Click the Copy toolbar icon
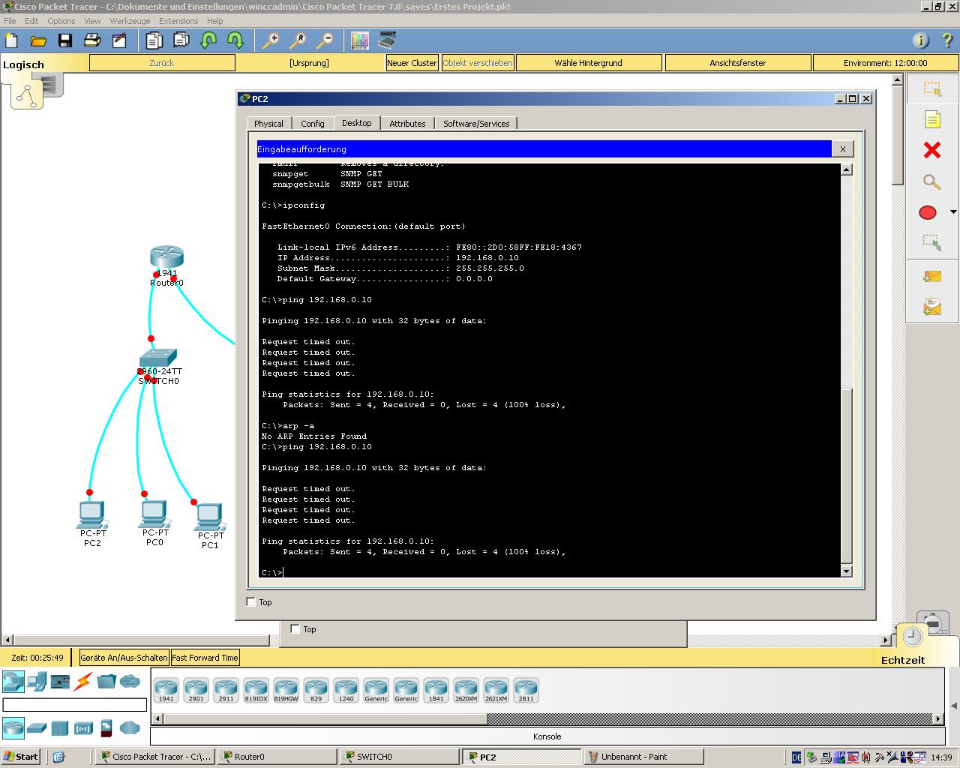Viewport: 960px width, 768px height. (x=154, y=40)
